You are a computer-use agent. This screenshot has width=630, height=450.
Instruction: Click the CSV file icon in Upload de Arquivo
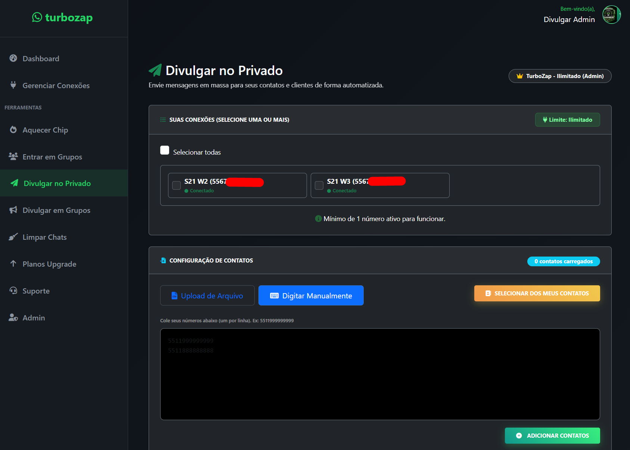[x=174, y=296]
